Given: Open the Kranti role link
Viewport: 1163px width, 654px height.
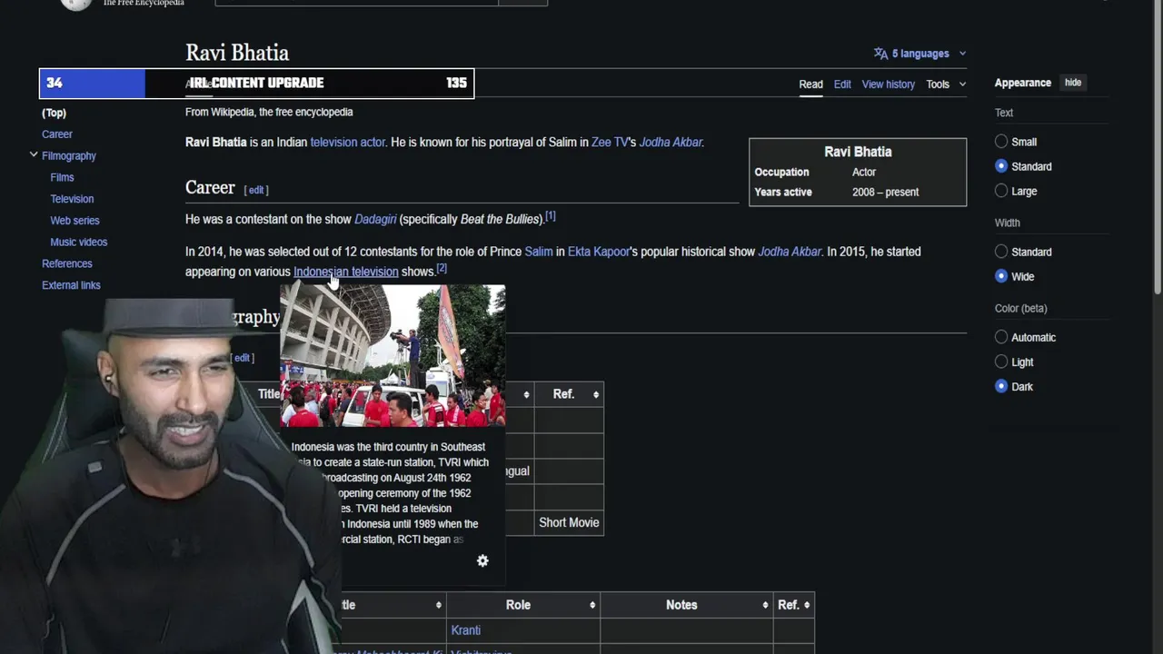Looking at the screenshot, I should pyautogui.click(x=465, y=630).
